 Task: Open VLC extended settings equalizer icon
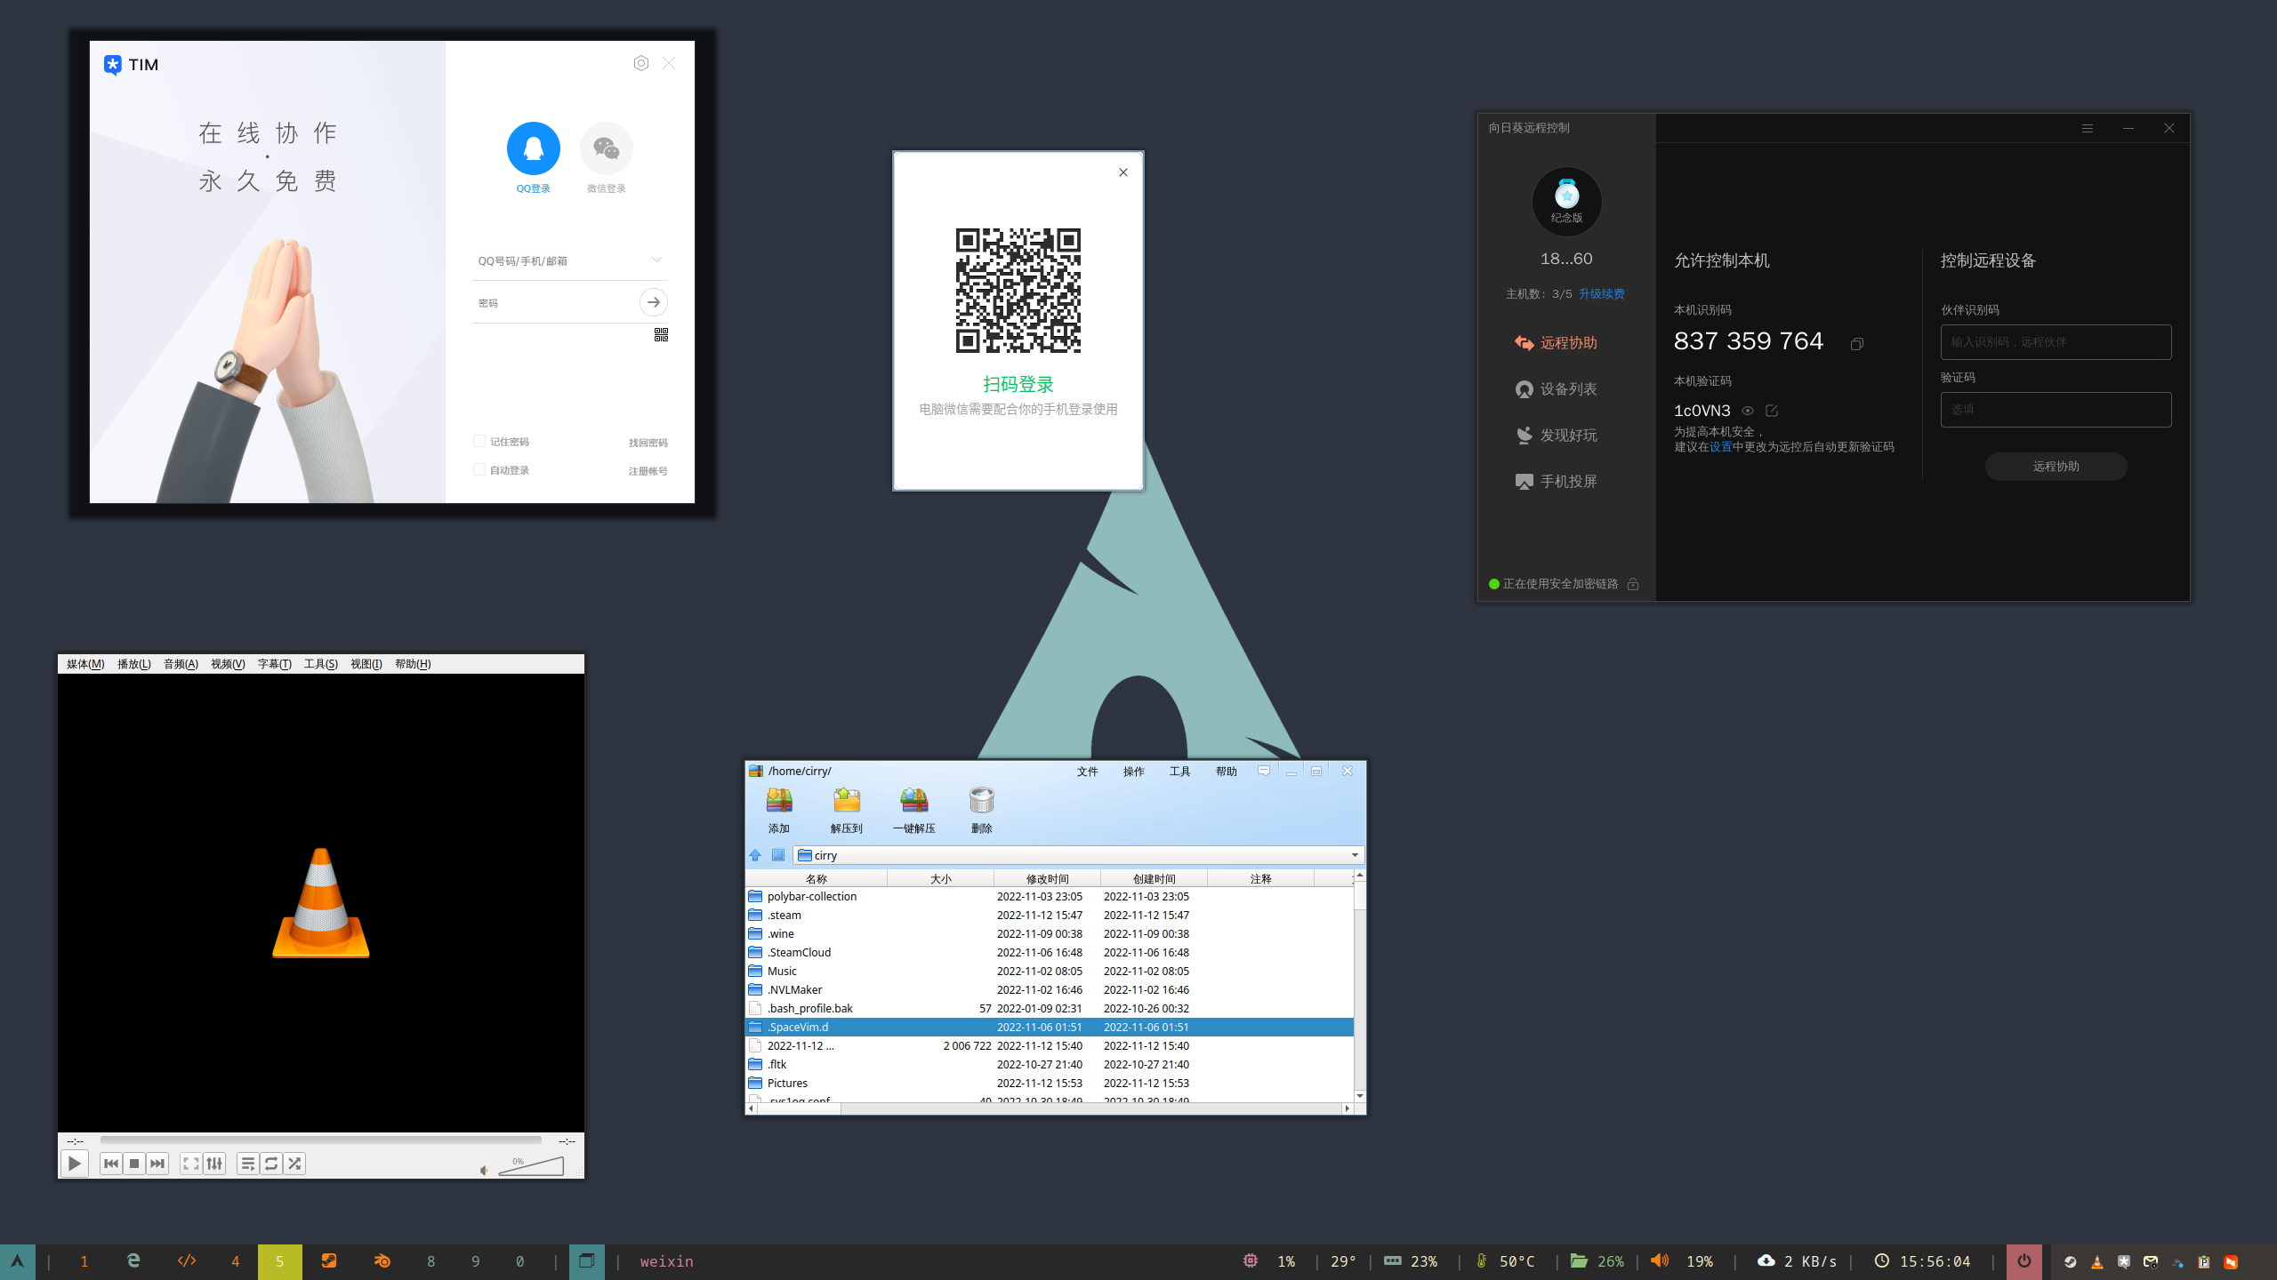[214, 1164]
